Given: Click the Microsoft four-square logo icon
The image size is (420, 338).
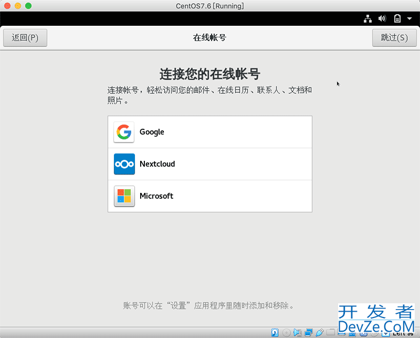Looking at the screenshot, I should point(124,196).
